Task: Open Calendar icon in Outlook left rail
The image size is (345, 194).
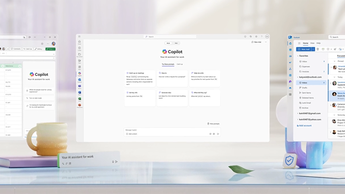Action: click(290, 50)
